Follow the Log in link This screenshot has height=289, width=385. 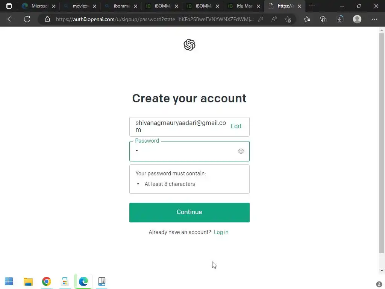[x=221, y=232]
